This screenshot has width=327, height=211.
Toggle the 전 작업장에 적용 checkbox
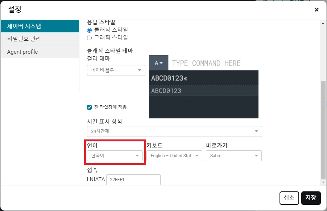[x=89, y=107]
